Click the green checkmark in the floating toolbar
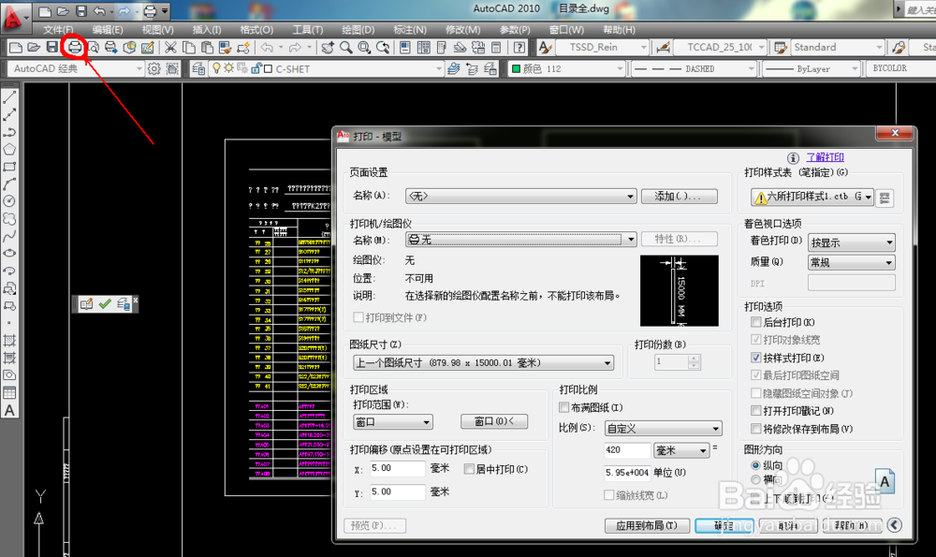Image resolution: width=936 pixels, height=557 pixels. [105, 304]
